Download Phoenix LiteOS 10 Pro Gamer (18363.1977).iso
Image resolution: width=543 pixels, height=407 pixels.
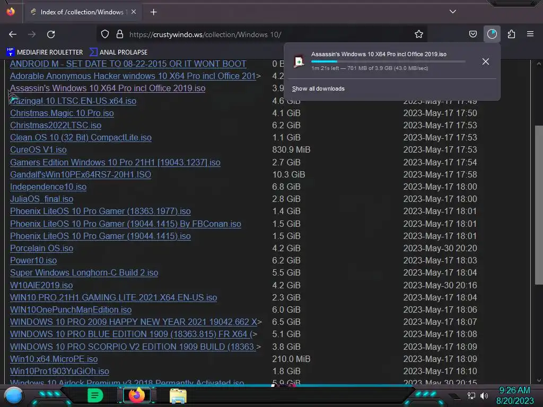[100, 211]
